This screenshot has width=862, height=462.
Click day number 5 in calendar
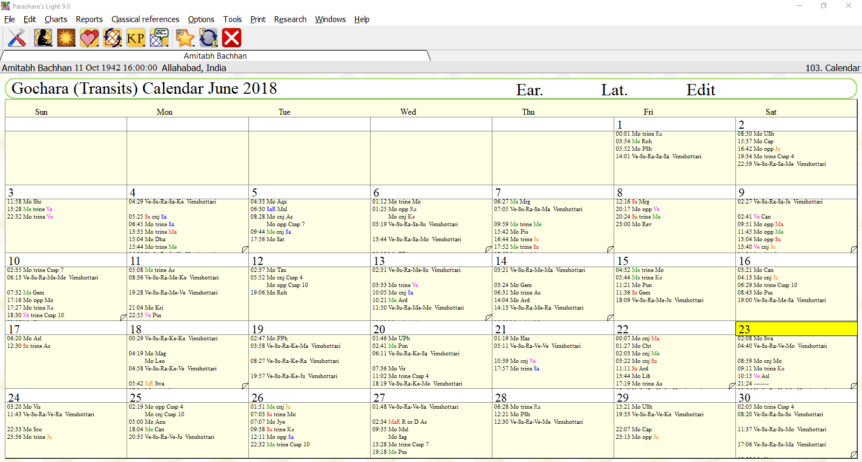255,192
